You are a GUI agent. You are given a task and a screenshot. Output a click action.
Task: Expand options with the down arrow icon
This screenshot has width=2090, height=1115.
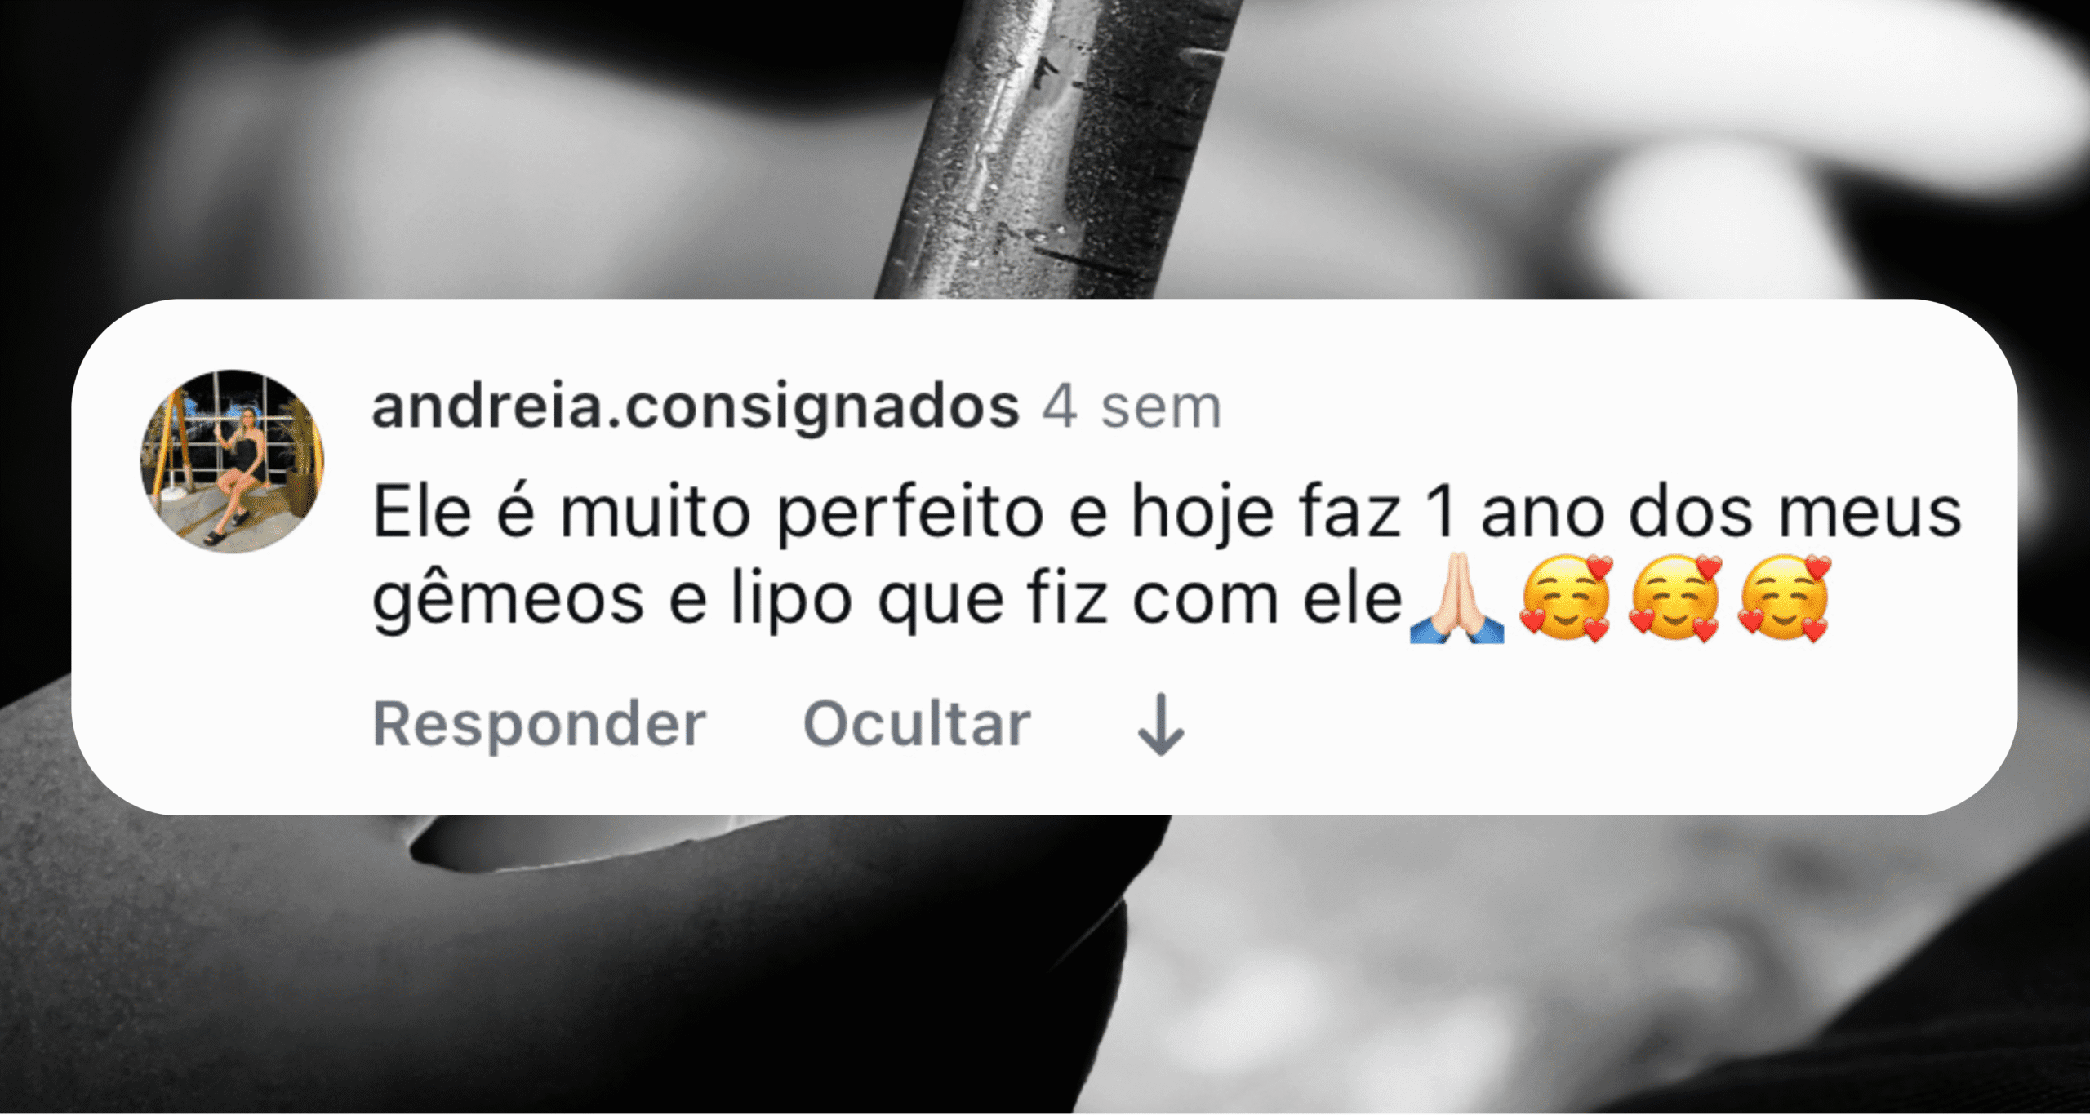pos(1161,724)
